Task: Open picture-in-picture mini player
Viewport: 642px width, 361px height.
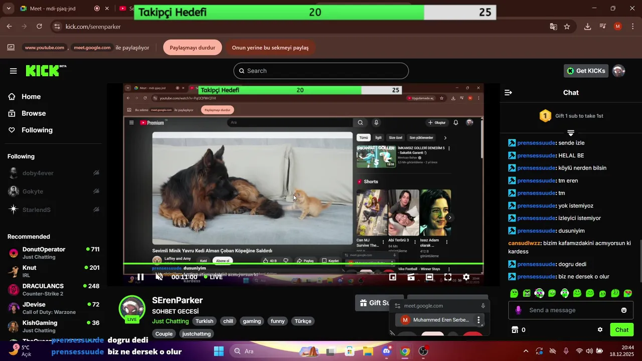Action: pyautogui.click(x=393, y=277)
